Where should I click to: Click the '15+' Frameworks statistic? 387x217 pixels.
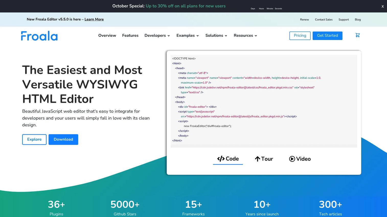point(193,208)
